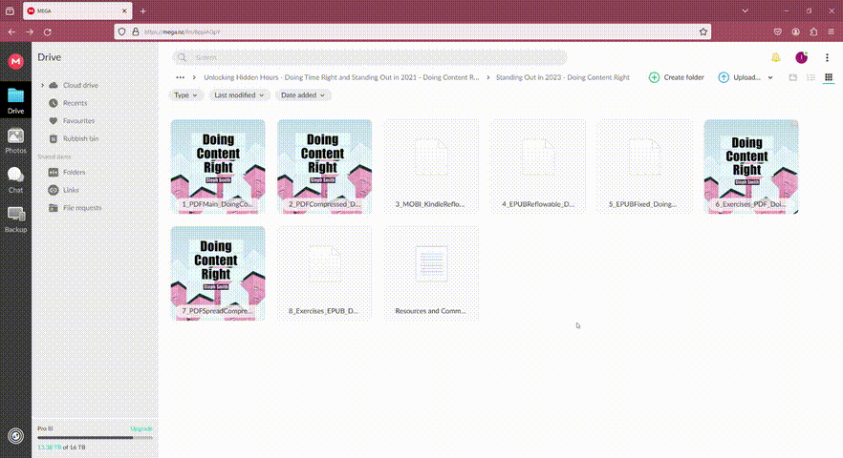
Task: Open the Last modified filter dropdown
Action: pos(239,95)
